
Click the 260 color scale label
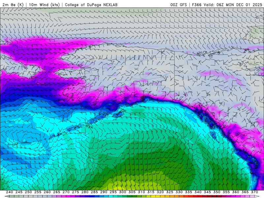click(x=47, y=192)
